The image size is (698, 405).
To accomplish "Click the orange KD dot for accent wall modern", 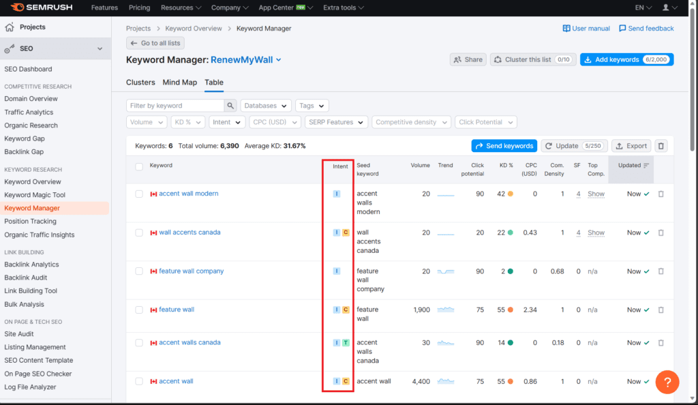I will (x=511, y=194).
